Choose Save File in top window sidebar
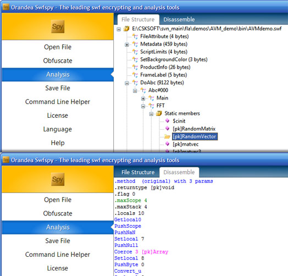This screenshot has width=288, height=276. 58,88
